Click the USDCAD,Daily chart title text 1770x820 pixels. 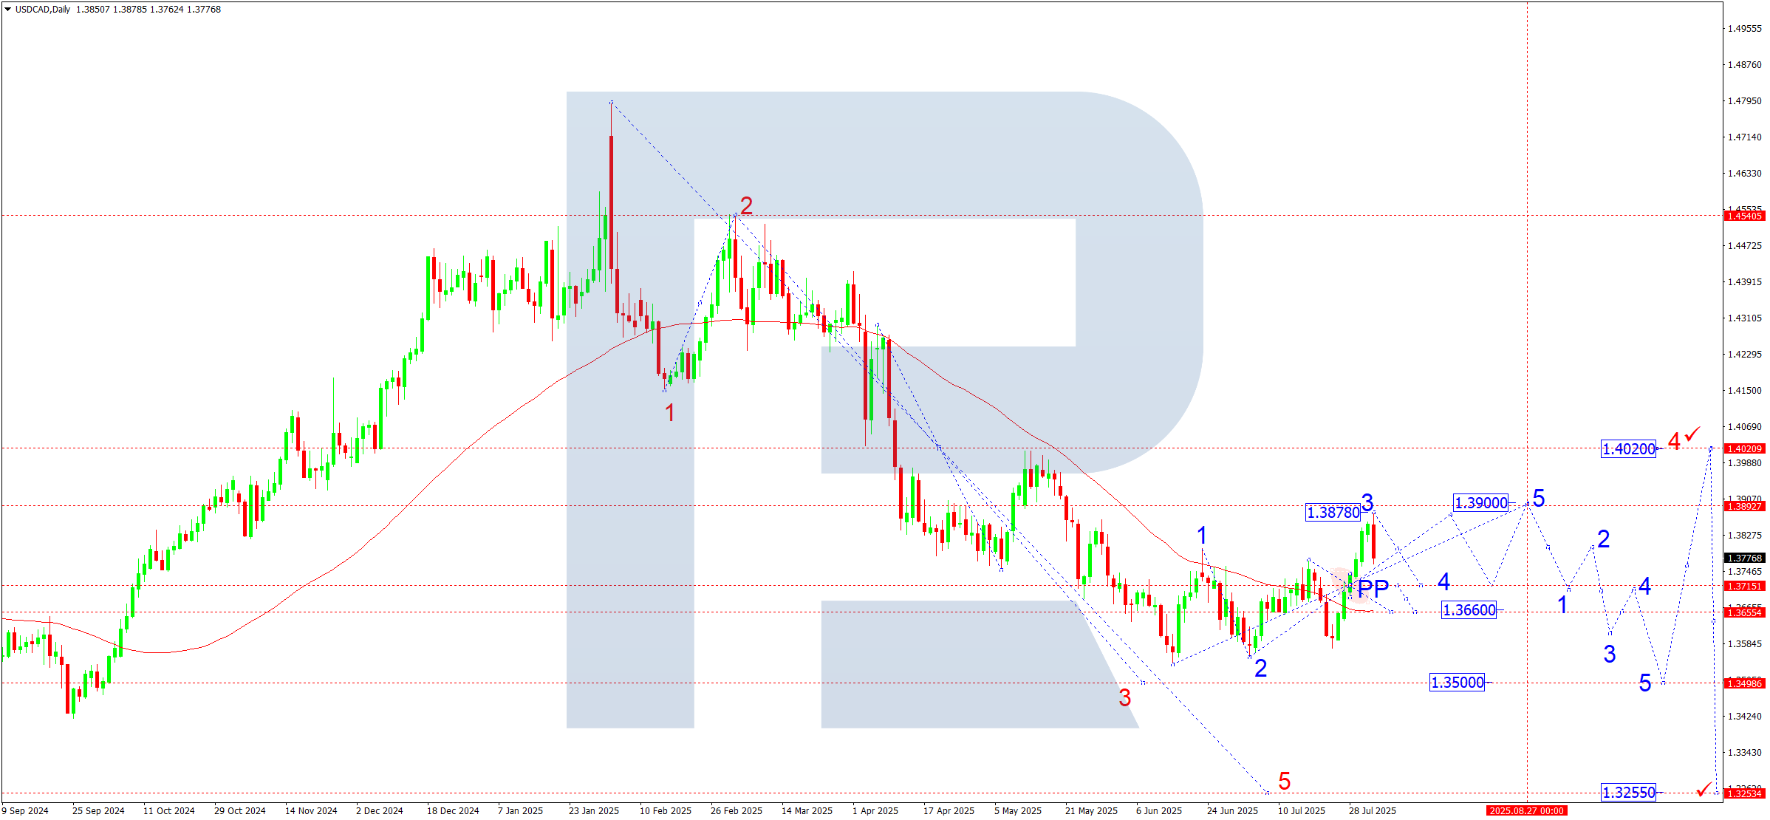pyautogui.click(x=43, y=10)
